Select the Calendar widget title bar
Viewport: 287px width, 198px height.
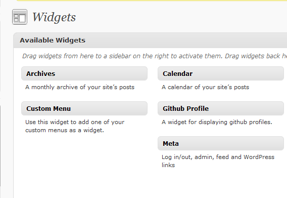pyautogui.click(x=221, y=73)
